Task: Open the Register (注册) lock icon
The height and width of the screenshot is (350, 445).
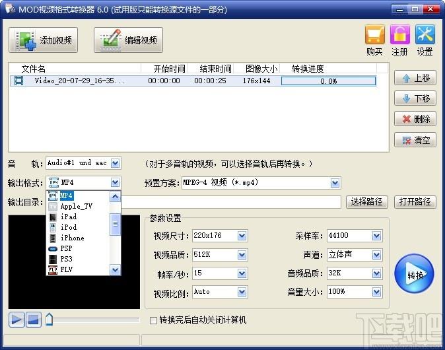Action: pos(399,40)
